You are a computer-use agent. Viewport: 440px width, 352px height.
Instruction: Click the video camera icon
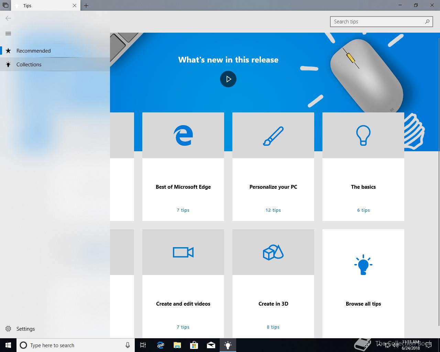point(183,252)
